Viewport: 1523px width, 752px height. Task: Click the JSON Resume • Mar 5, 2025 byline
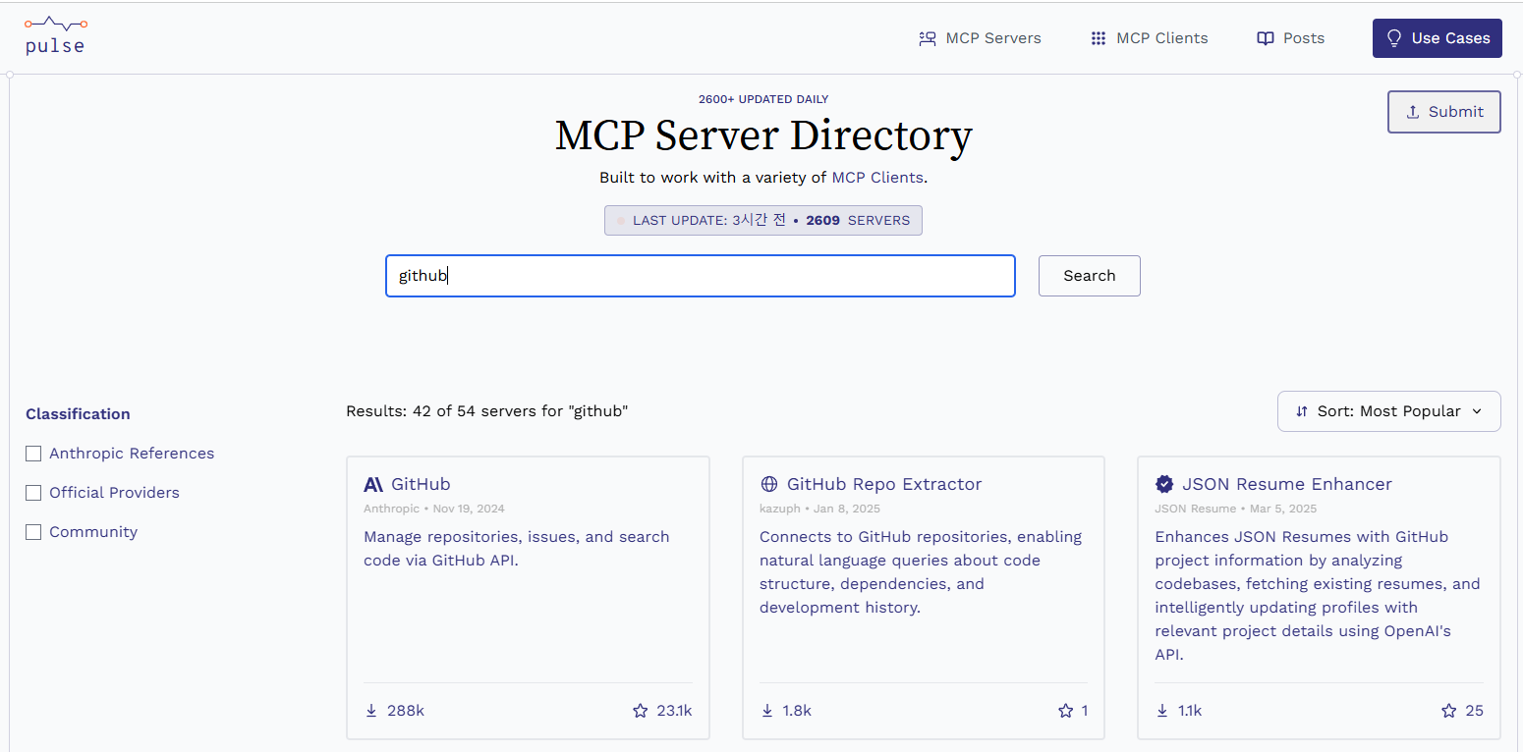tap(1236, 509)
